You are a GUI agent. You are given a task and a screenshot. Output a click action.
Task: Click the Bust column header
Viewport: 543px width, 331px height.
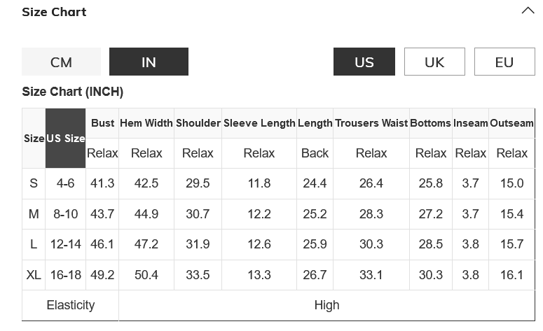(x=102, y=123)
